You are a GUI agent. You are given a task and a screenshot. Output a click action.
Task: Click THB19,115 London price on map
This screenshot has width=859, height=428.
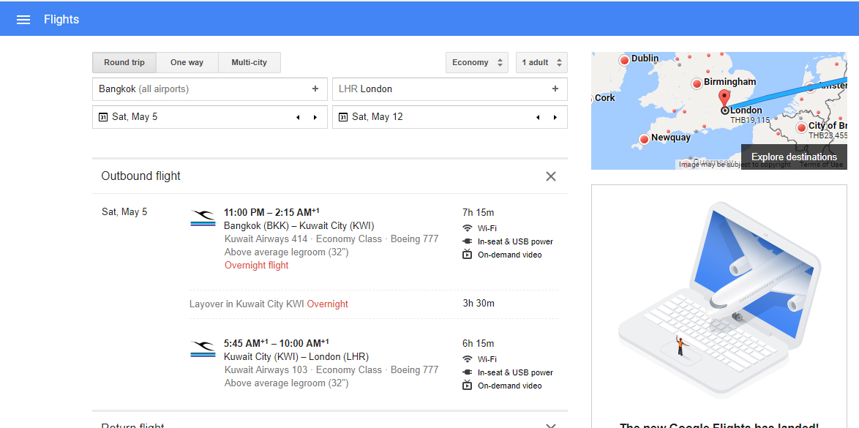750,119
